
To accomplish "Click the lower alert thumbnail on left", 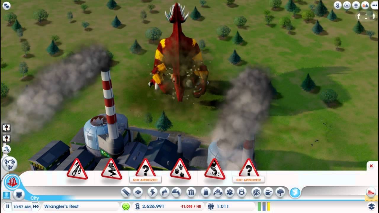I will [x=6, y=138].
